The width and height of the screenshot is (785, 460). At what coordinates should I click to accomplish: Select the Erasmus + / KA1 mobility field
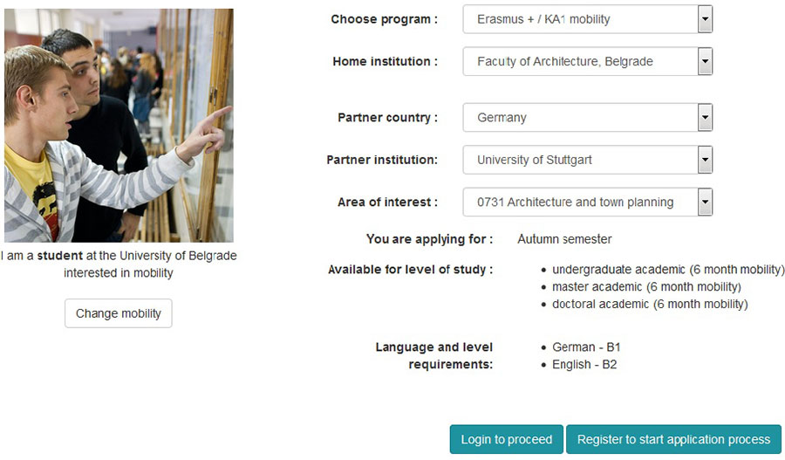click(x=579, y=19)
